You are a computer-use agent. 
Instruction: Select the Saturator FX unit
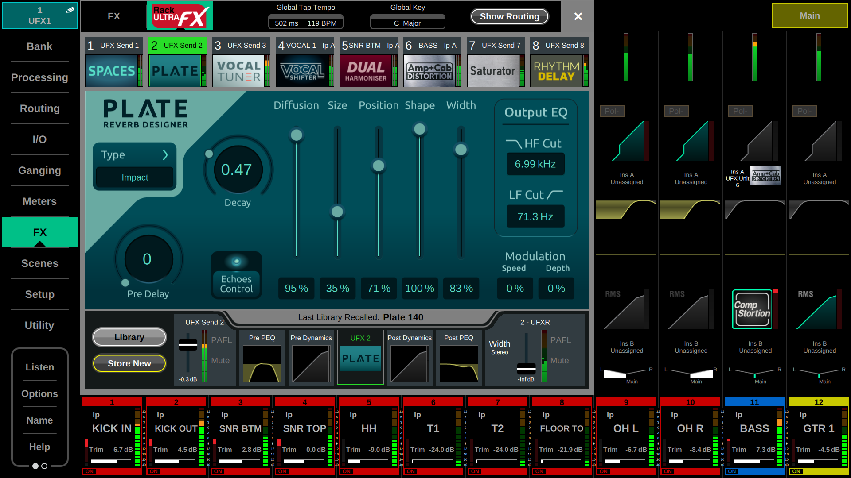492,71
